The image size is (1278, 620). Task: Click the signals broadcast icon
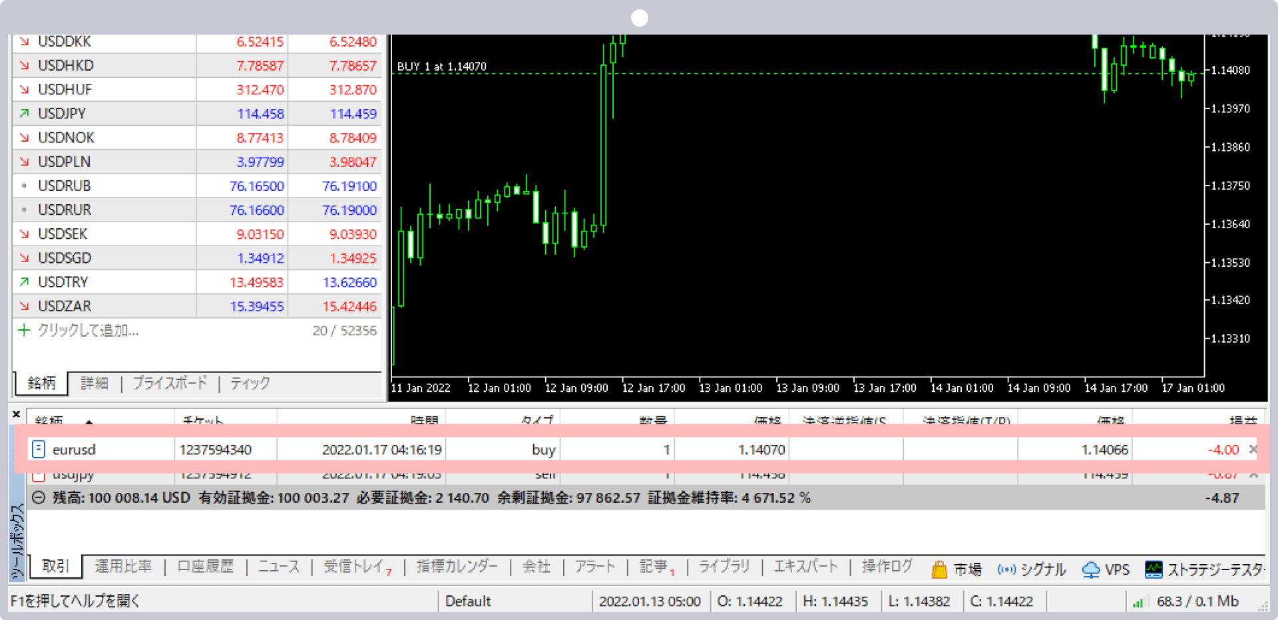tap(1006, 569)
